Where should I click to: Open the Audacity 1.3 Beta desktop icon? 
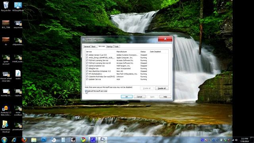click(6, 111)
